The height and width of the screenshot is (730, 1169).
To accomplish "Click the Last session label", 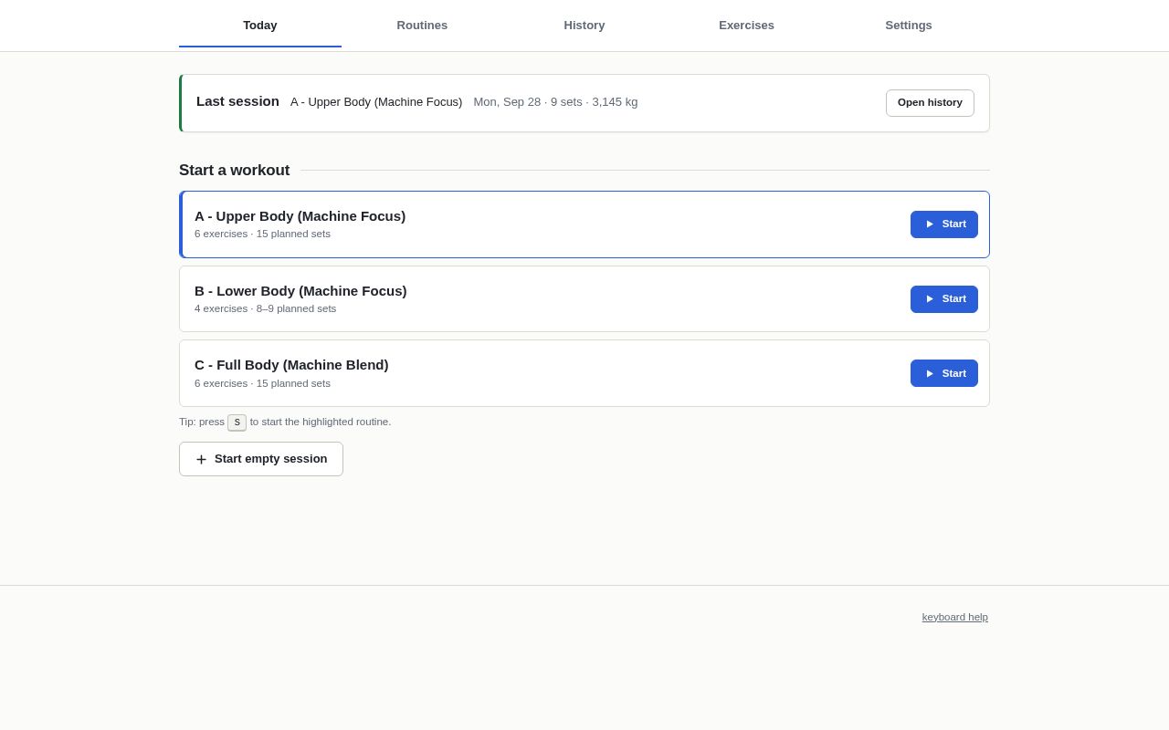I will (237, 101).
